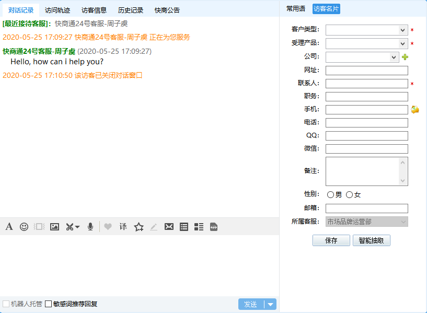The height and width of the screenshot is (313, 427).
Task: Open the 常用语 tab
Action: coord(296,9)
